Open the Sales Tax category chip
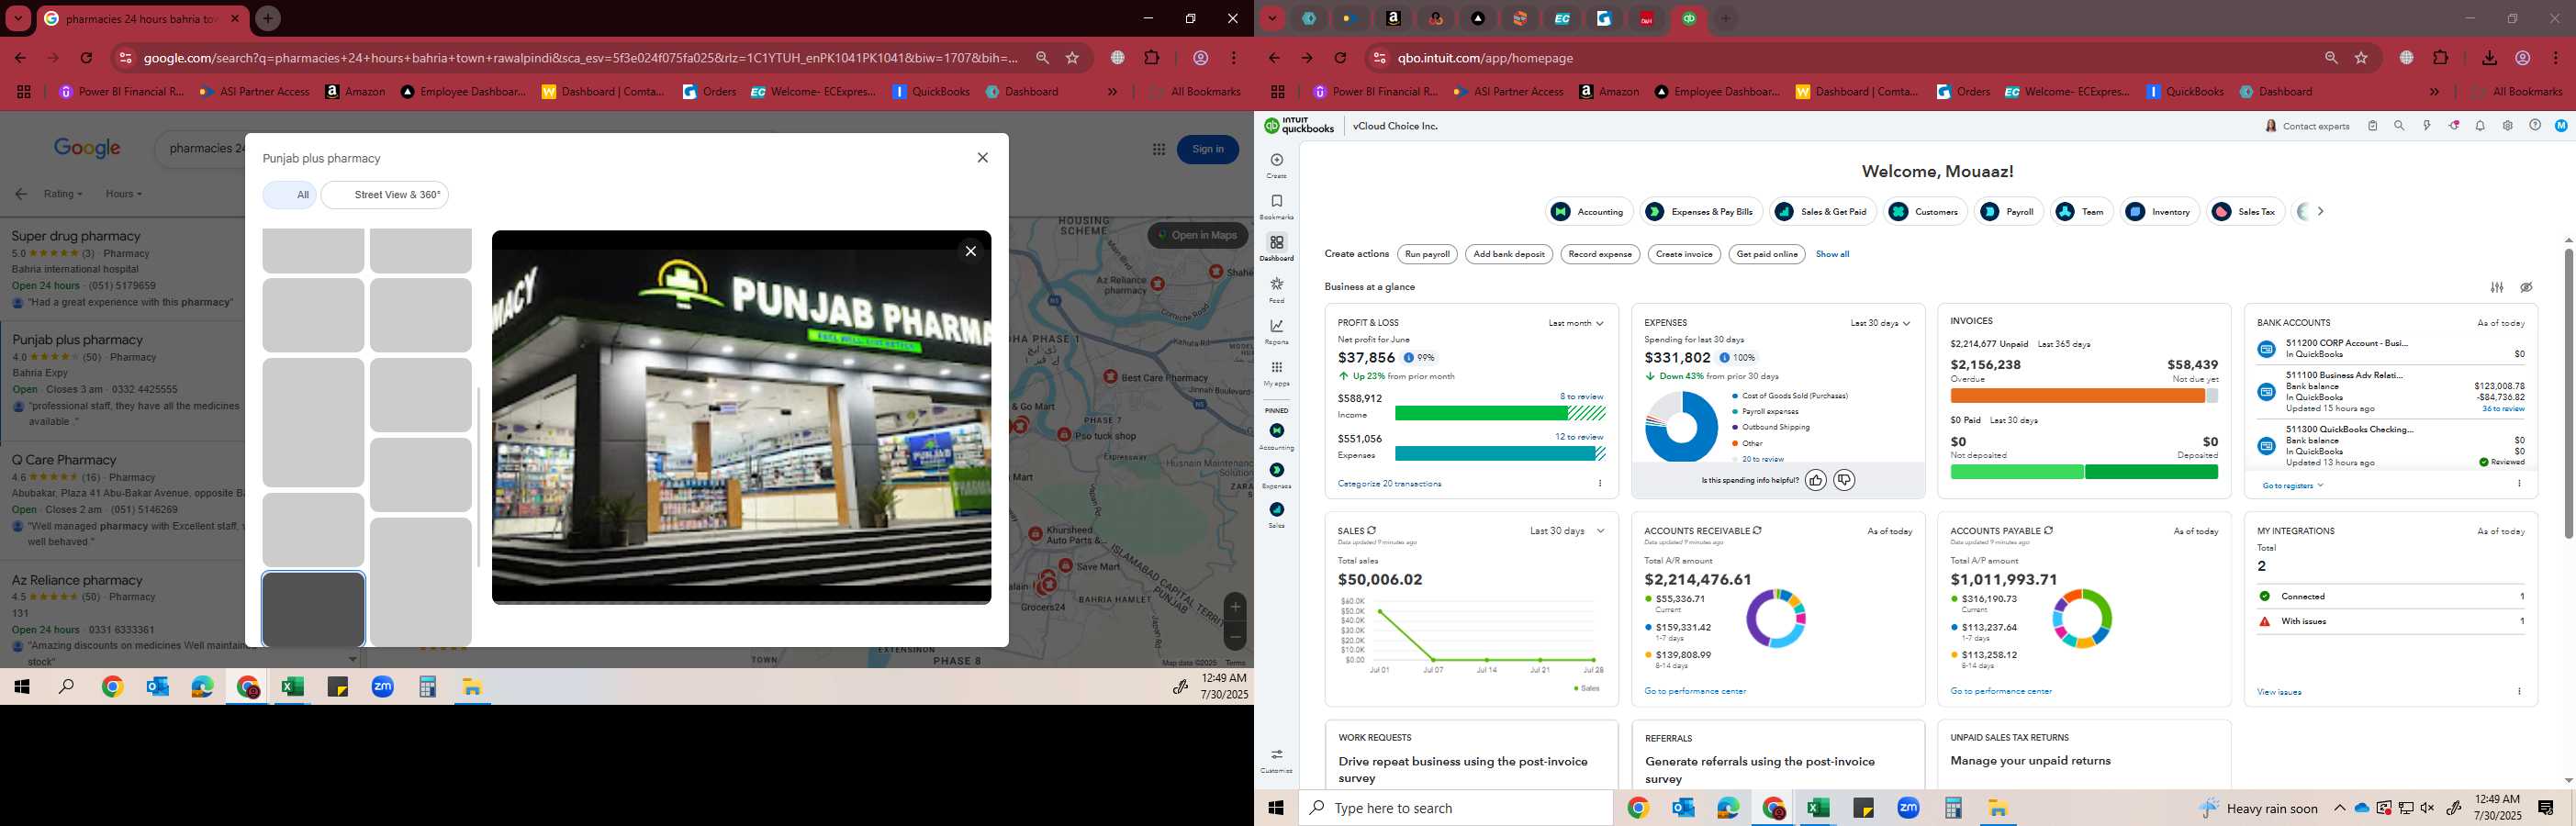 [x=2245, y=211]
